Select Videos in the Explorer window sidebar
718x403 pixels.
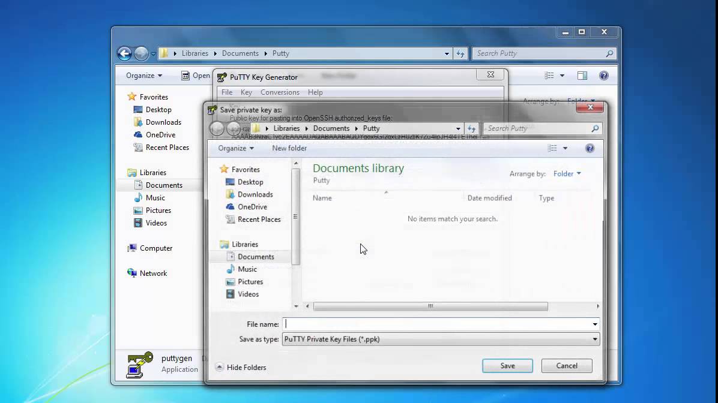pos(155,222)
